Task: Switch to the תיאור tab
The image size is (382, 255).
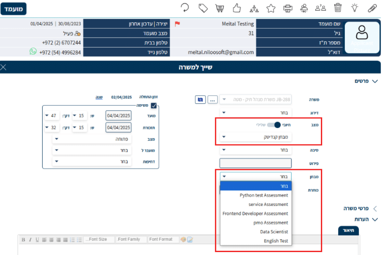Action: pos(349,230)
